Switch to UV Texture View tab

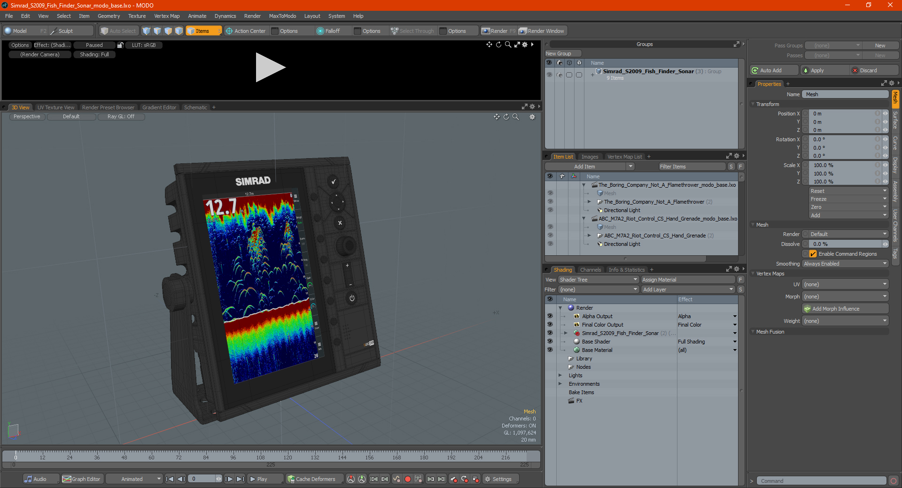(56, 107)
